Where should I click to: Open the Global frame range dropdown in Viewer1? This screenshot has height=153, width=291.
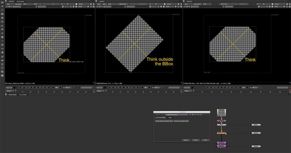click(10, 91)
